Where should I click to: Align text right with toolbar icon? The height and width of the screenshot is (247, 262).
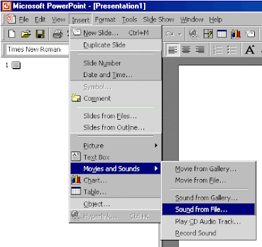pyautogui.click(x=200, y=50)
